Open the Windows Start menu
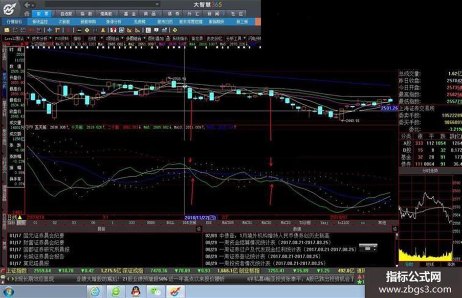The height and width of the screenshot is (298, 462). click(x=8, y=292)
